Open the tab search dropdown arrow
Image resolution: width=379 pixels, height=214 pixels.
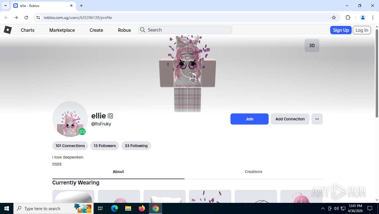coord(5,6)
